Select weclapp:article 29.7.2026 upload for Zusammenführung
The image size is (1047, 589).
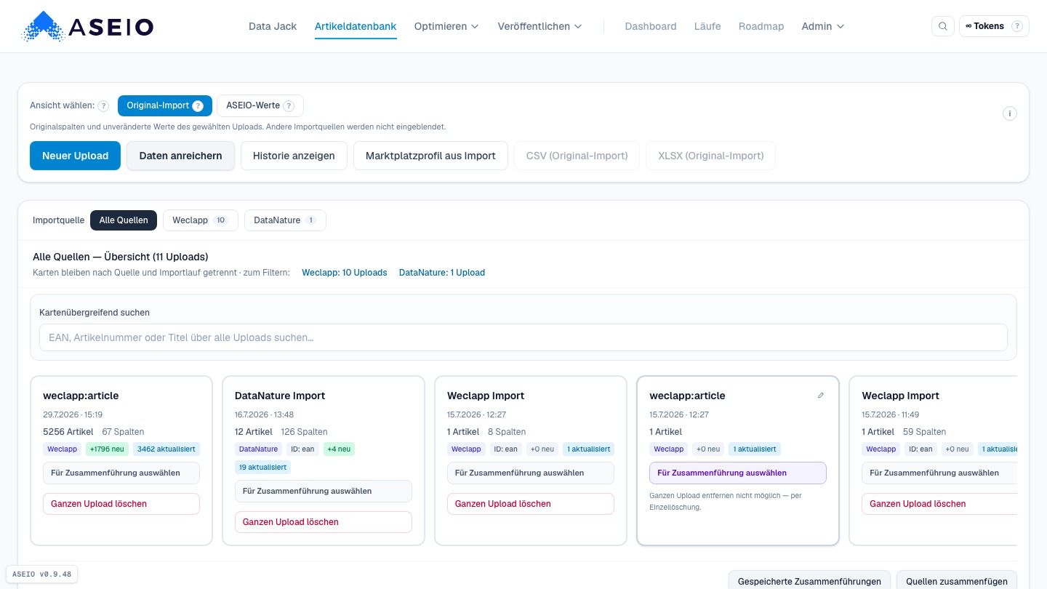point(121,473)
